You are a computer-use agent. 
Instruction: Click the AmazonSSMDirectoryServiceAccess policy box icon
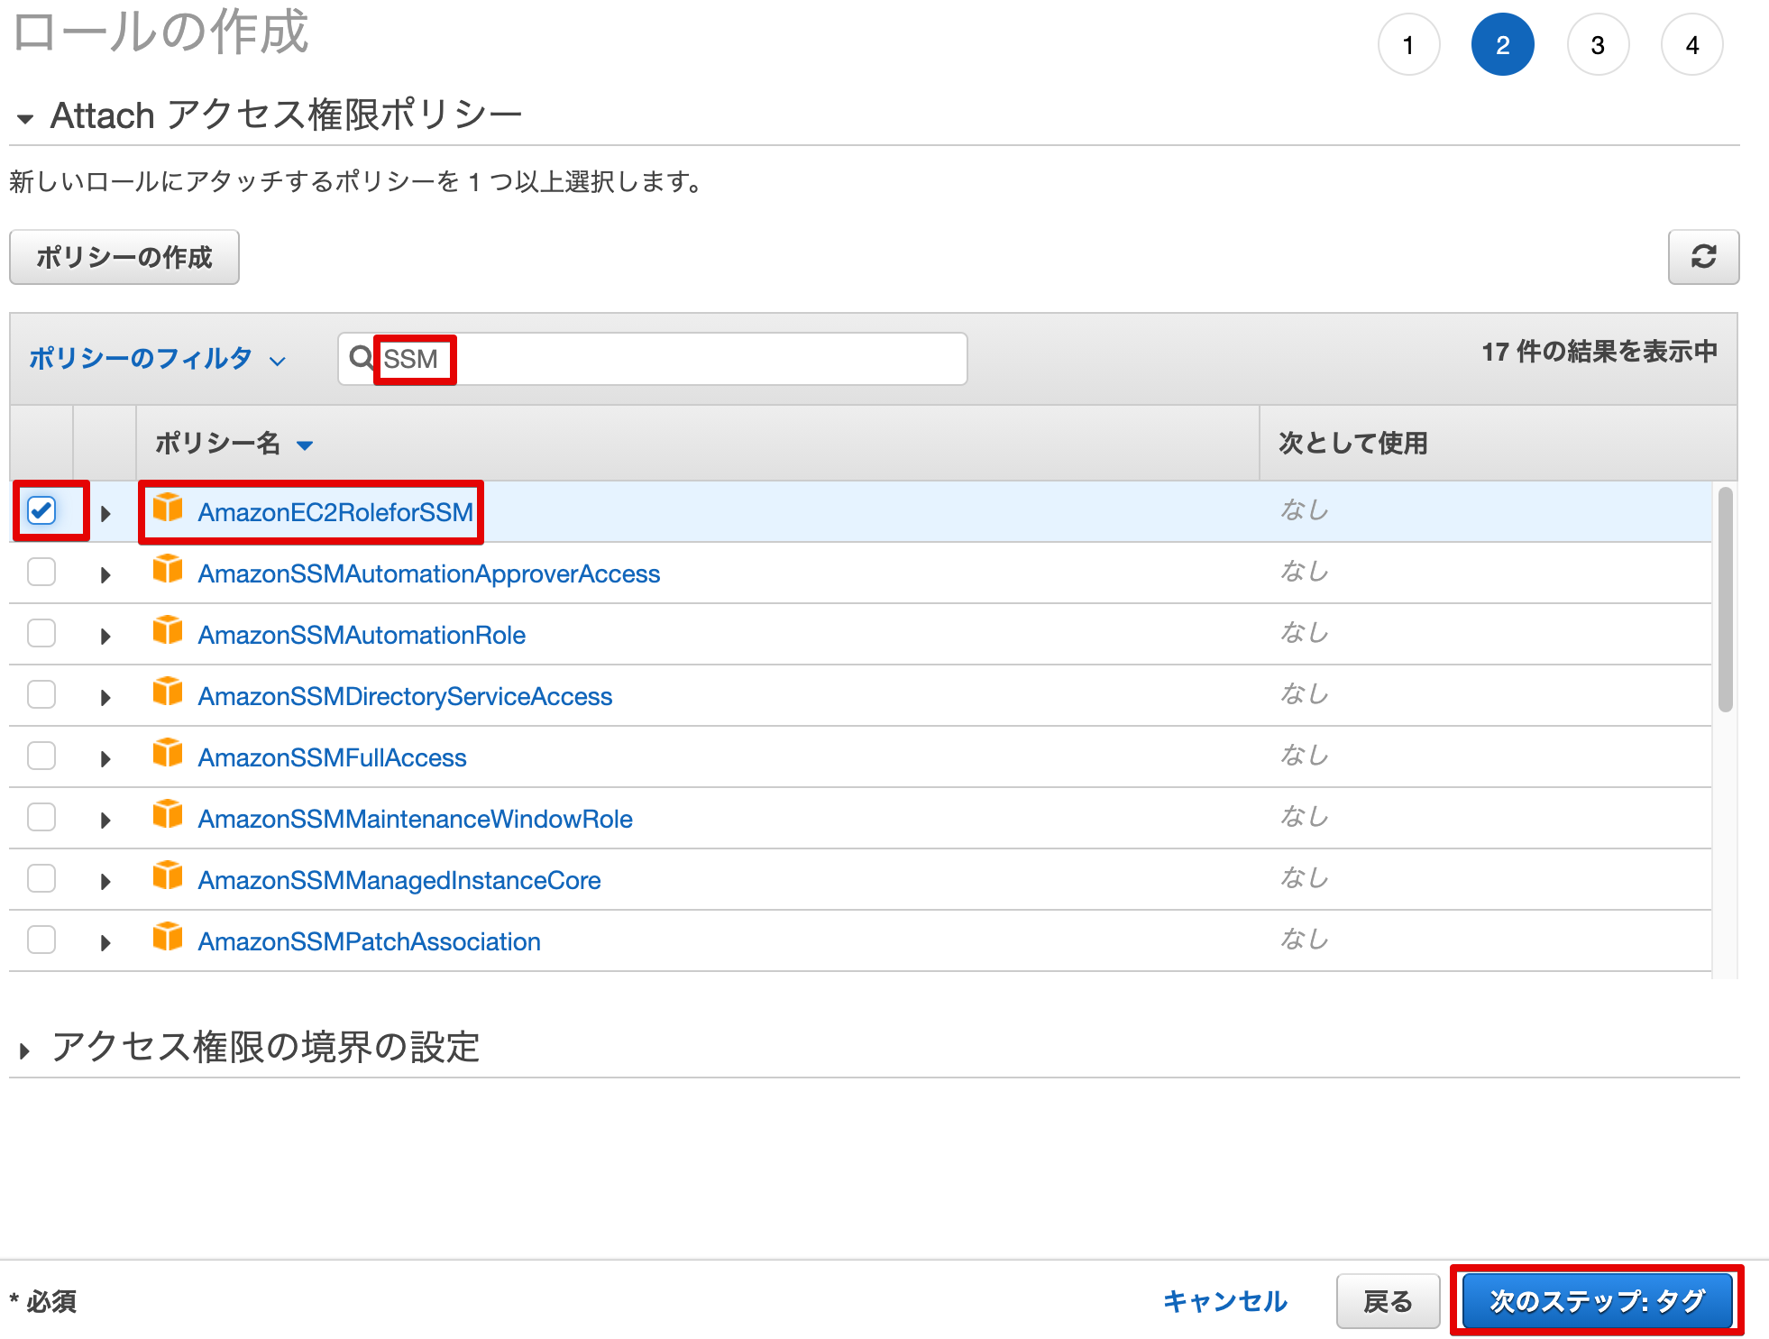coord(168,692)
